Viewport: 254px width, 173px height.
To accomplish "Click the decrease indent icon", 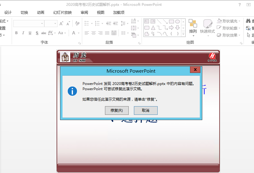I will coord(109,23).
